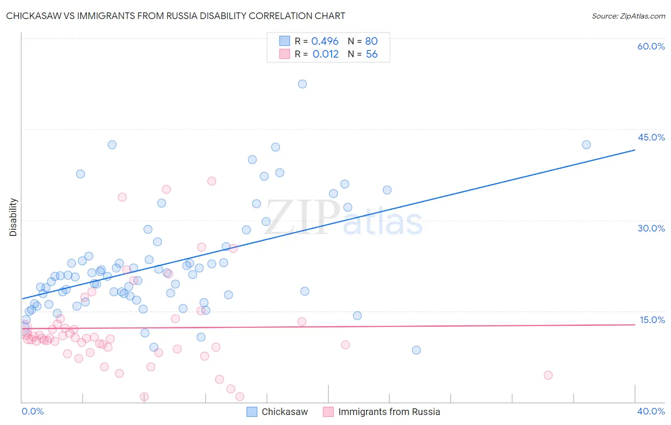The height and width of the screenshot is (425, 671).
Task: Open the Source: ZipAtlas.com link
Action: (629, 16)
